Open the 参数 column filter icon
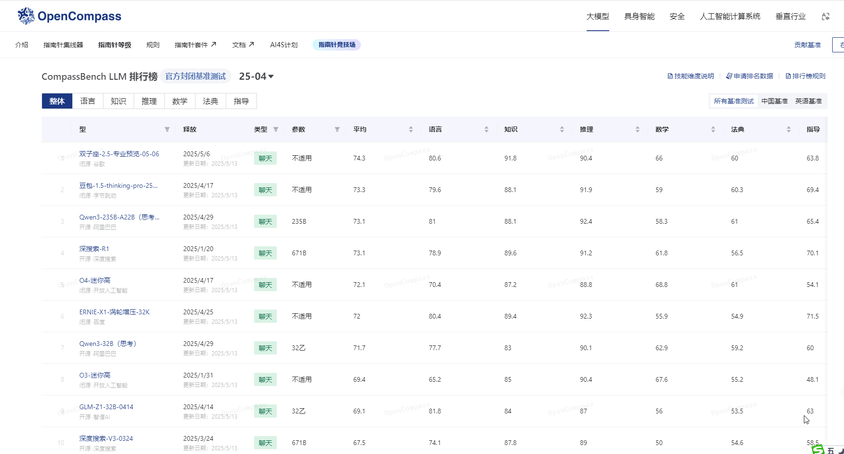The height and width of the screenshot is (454, 844). coord(337,129)
